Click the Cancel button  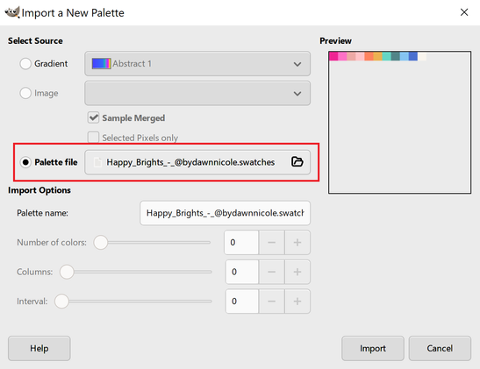click(x=440, y=348)
